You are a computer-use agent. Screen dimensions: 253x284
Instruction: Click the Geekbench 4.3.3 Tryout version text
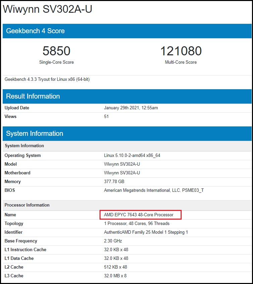click(47, 79)
